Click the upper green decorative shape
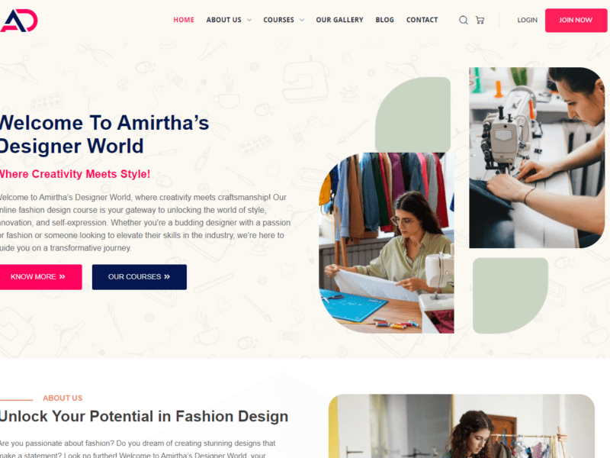610x458 pixels. 413,114
